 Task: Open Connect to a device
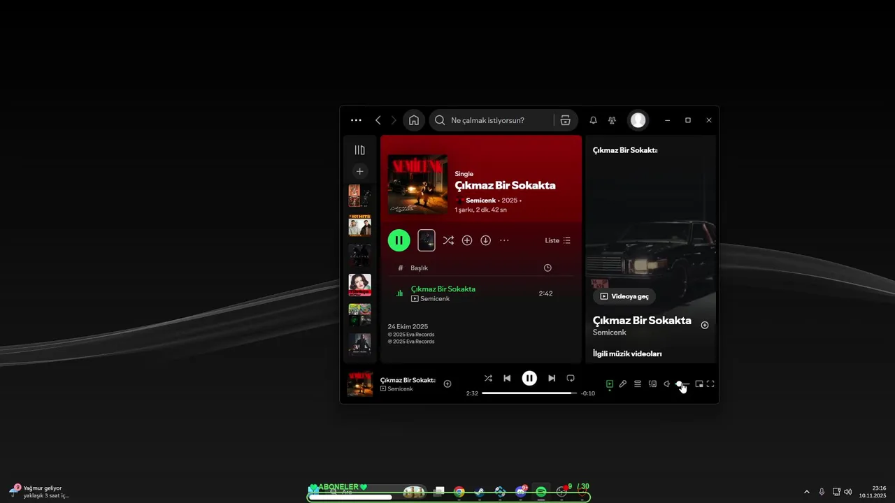coord(652,384)
